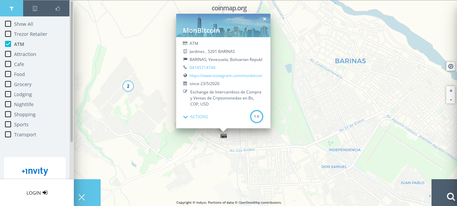Click the ATM card marker on the map
This screenshot has height=206, width=457.
click(223, 136)
